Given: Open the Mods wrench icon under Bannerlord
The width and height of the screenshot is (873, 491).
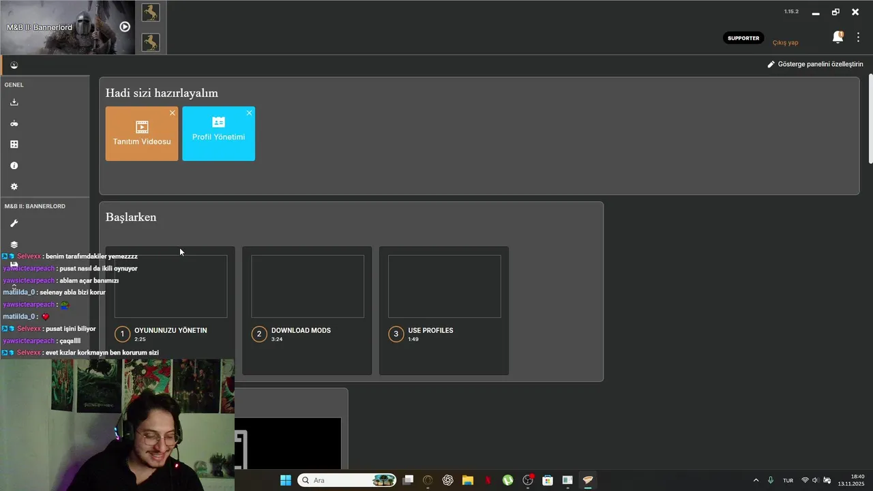Looking at the screenshot, I should (14, 224).
